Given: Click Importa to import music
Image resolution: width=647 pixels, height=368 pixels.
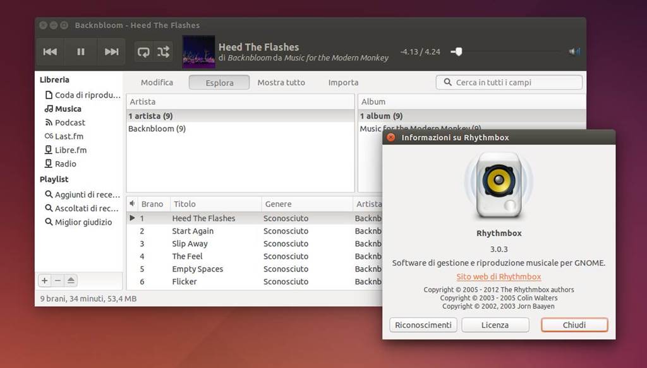Looking at the screenshot, I should [343, 83].
